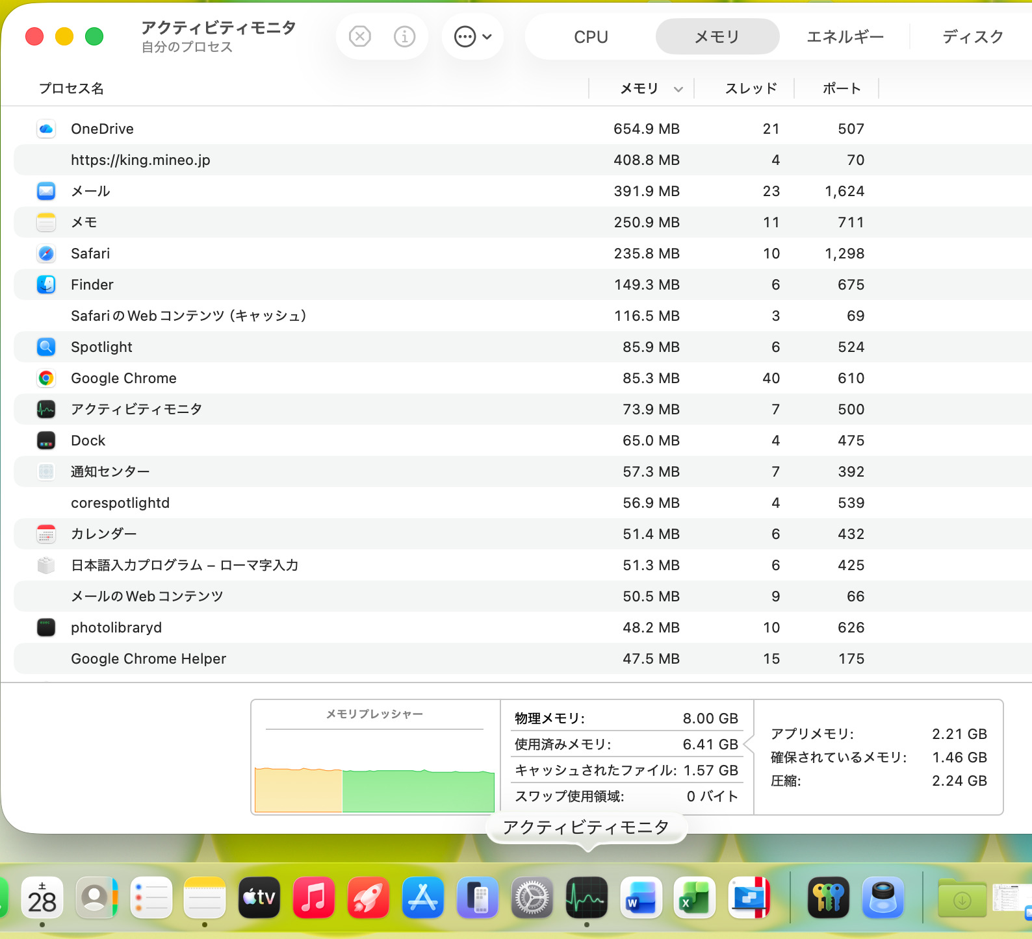Viewport: 1032px width, 939px height.
Task: Select the OneDrive process icon
Action: point(46,129)
